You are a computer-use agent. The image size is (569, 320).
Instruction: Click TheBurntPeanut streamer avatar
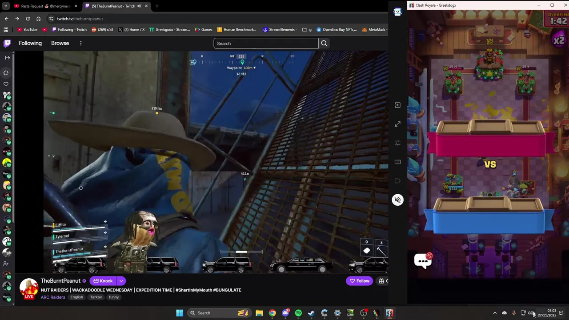[29, 288]
